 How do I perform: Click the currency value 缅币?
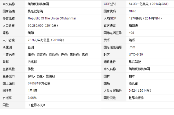coord(132,40)
